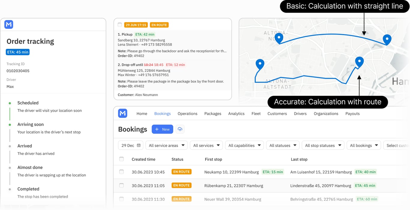The width and height of the screenshot is (410, 210).
Task: Click the calendar icon in the 29 Dec field
Action: (x=139, y=145)
